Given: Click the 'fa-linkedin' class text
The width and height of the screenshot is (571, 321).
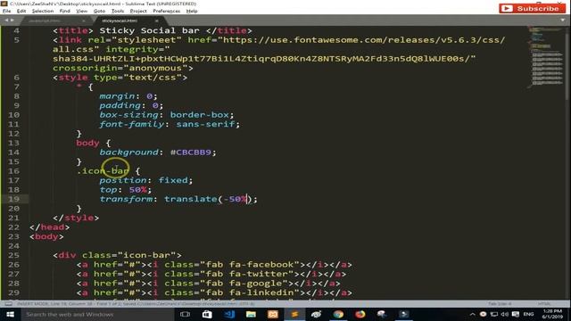Looking at the screenshot, I should coord(261,292).
